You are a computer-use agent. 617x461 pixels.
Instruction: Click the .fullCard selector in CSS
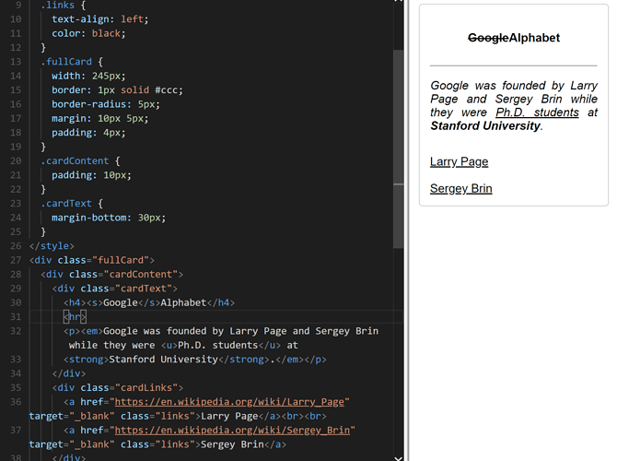tap(66, 62)
